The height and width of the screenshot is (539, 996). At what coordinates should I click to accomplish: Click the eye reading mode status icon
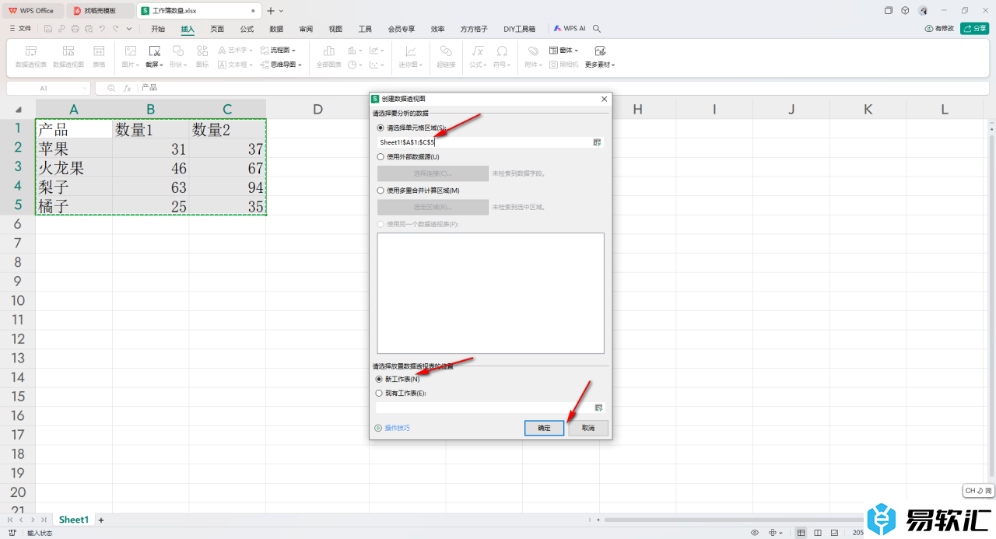pyautogui.click(x=754, y=533)
